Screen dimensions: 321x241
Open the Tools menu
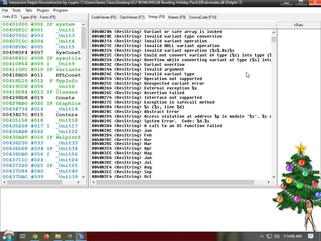pyautogui.click(x=16, y=10)
